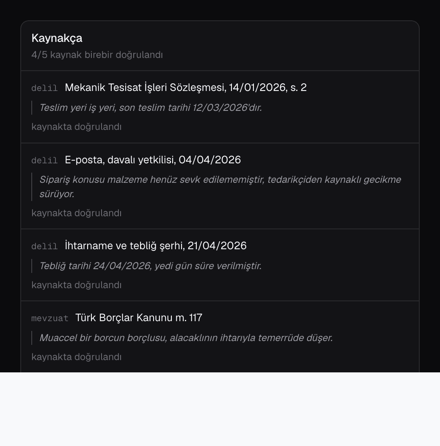Select quote about Sipariş konusu malzeme
The width and height of the screenshot is (440, 446).
pyautogui.click(x=220, y=187)
